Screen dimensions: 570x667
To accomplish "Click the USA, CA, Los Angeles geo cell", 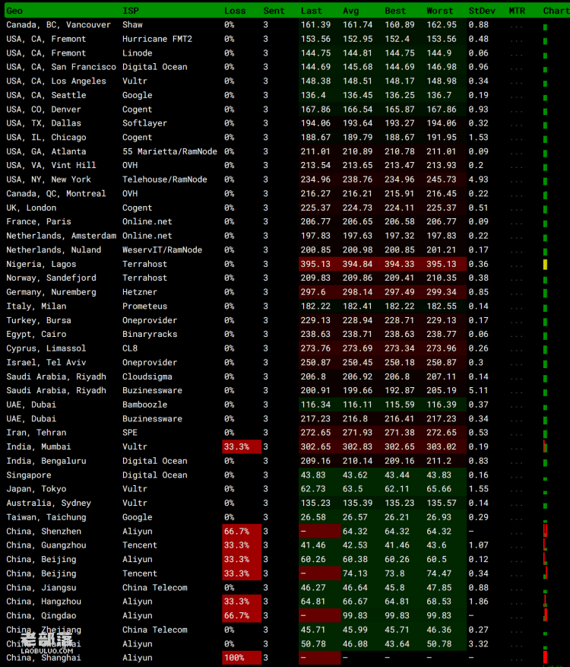I will click(x=56, y=81).
